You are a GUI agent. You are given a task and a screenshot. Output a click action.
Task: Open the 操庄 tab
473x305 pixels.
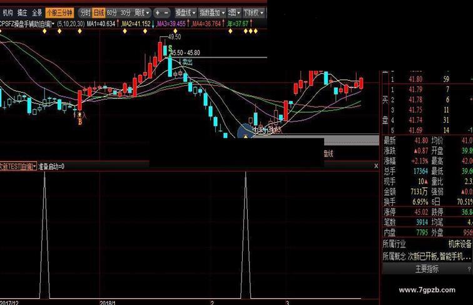tap(23, 13)
